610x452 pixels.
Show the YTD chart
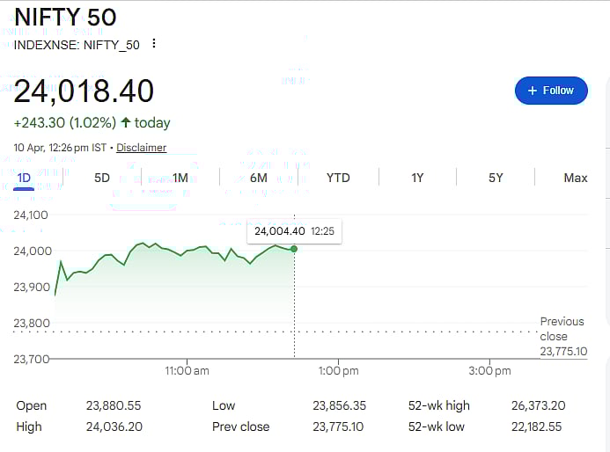coord(338,178)
